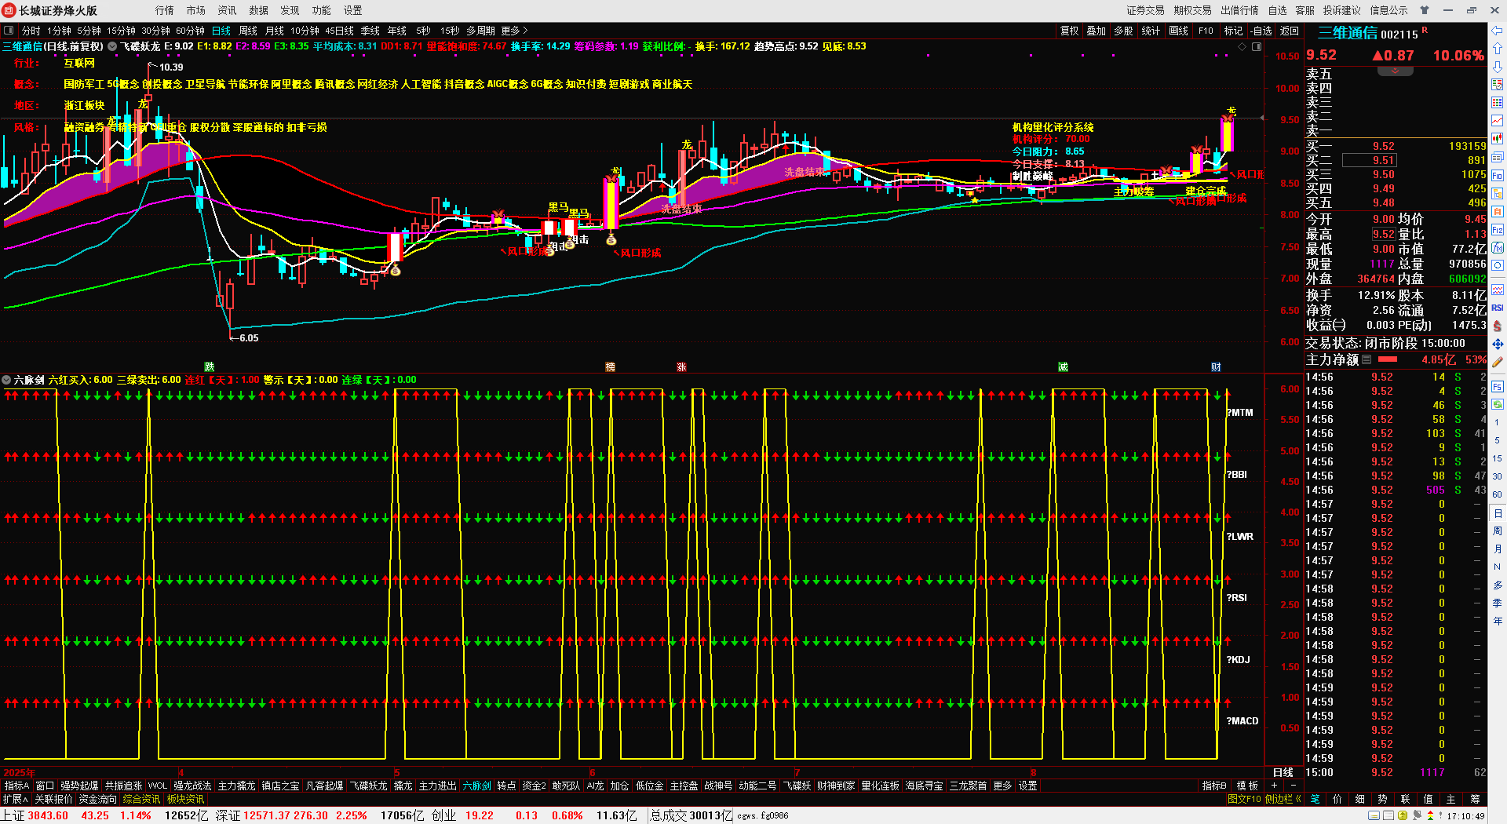Click the 画线 draw line button
The width and height of the screenshot is (1507, 824).
pos(1179,31)
